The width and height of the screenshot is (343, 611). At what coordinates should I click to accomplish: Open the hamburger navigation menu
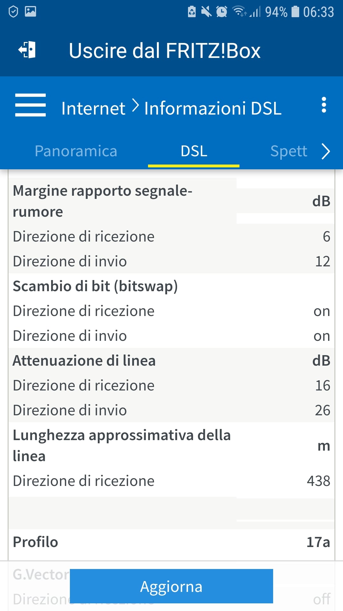click(30, 105)
